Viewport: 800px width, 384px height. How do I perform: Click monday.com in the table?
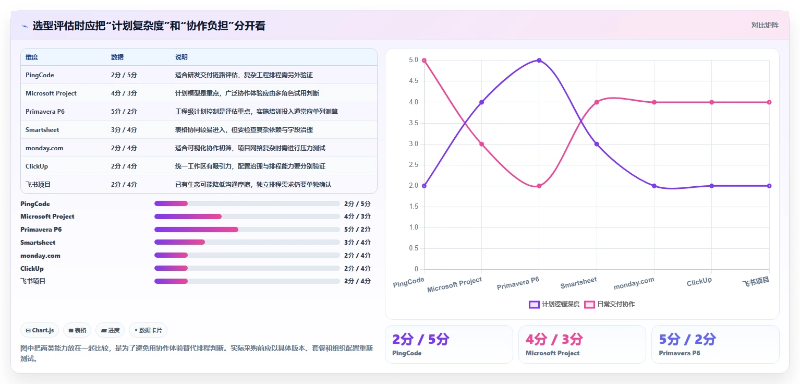click(x=44, y=148)
